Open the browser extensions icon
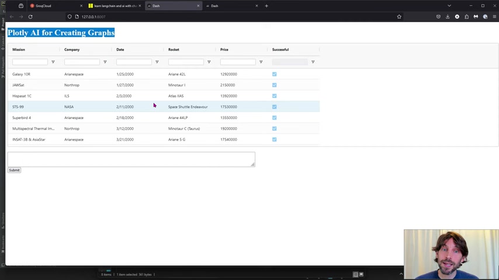 tap(466, 17)
